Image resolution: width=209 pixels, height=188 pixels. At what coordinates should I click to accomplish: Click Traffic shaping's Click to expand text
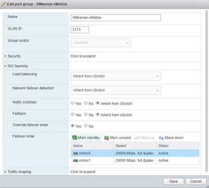[x=83, y=172]
